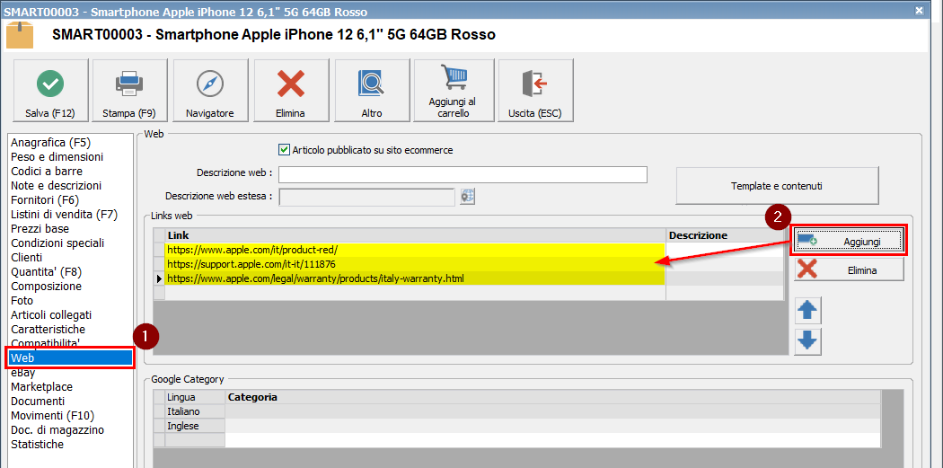The image size is (943, 468).
Task: Go to the Prezzi base section
Action: [40, 228]
